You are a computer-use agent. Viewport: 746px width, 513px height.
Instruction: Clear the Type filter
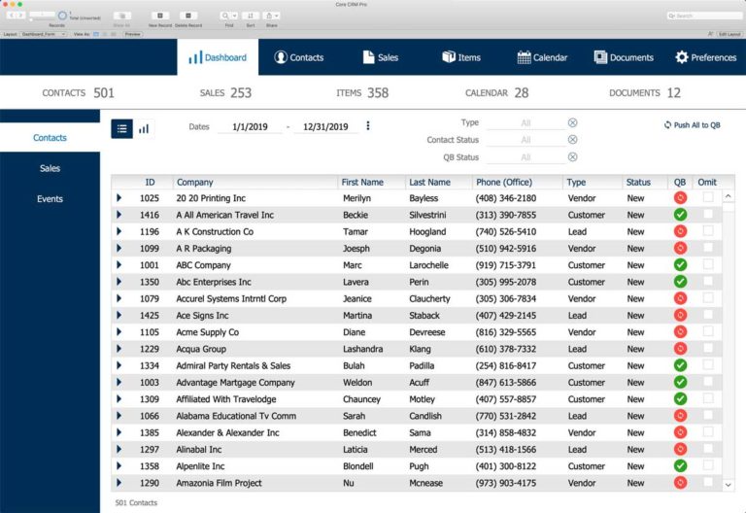(x=572, y=122)
